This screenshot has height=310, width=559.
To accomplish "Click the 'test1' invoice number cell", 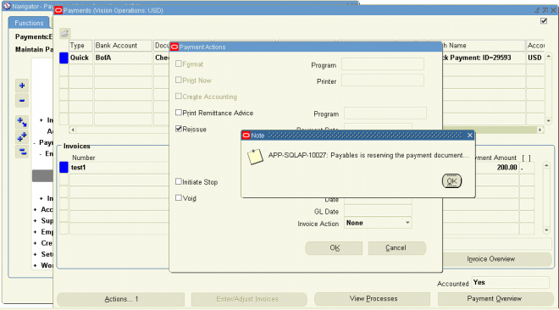I will 119,168.
